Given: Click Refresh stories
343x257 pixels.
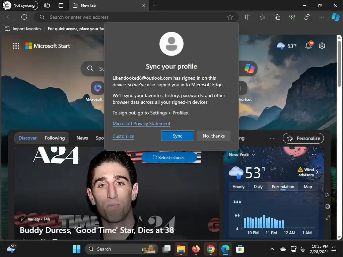Looking at the screenshot, I should [169, 157].
